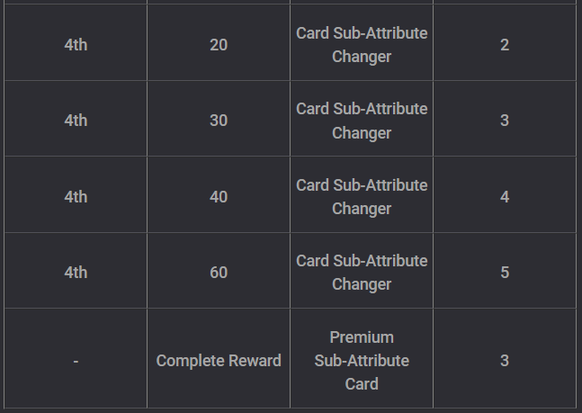
Task: Click Card Sub-Attribute Changer in the 60 row
Action: tap(362, 273)
